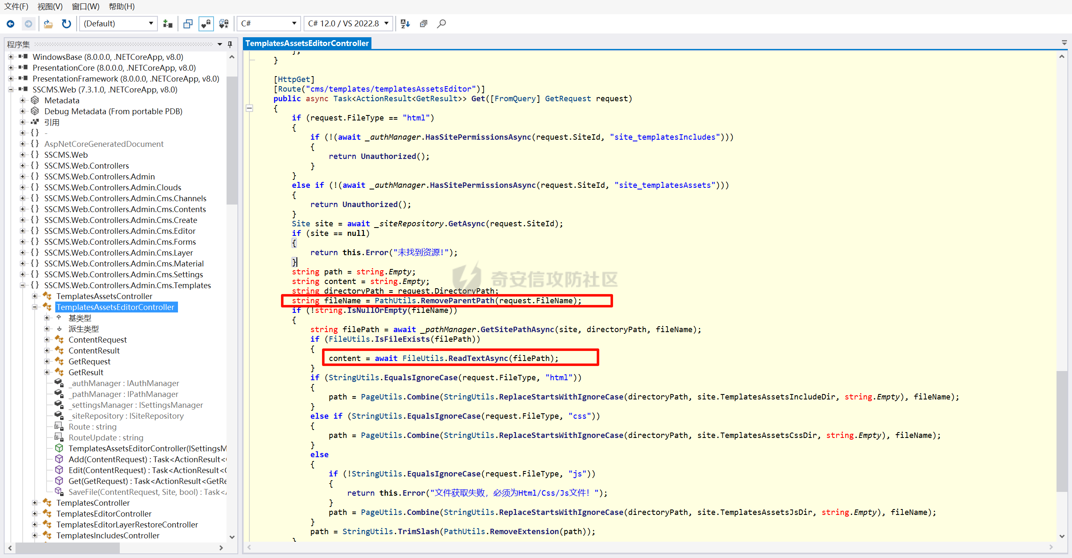Image resolution: width=1072 pixels, height=558 pixels.
Task: Click the _authManager field icon
Action: pyautogui.click(x=59, y=383)
